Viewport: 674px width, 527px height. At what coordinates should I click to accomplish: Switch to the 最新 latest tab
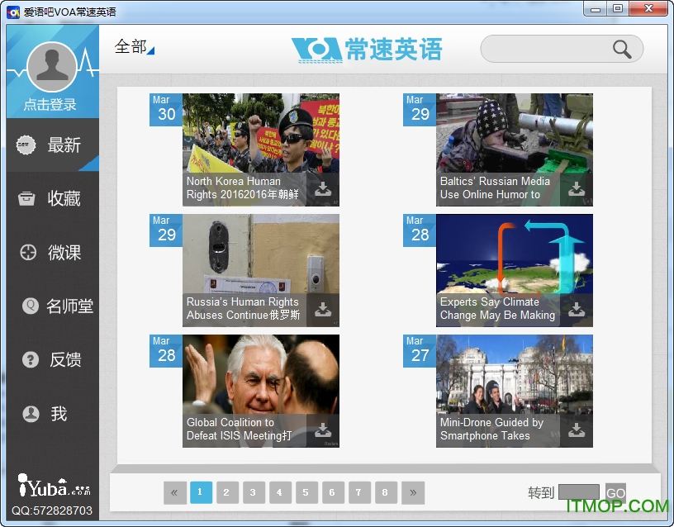click(53, 145)
